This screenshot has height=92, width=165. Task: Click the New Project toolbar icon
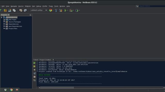click(5, 10)
